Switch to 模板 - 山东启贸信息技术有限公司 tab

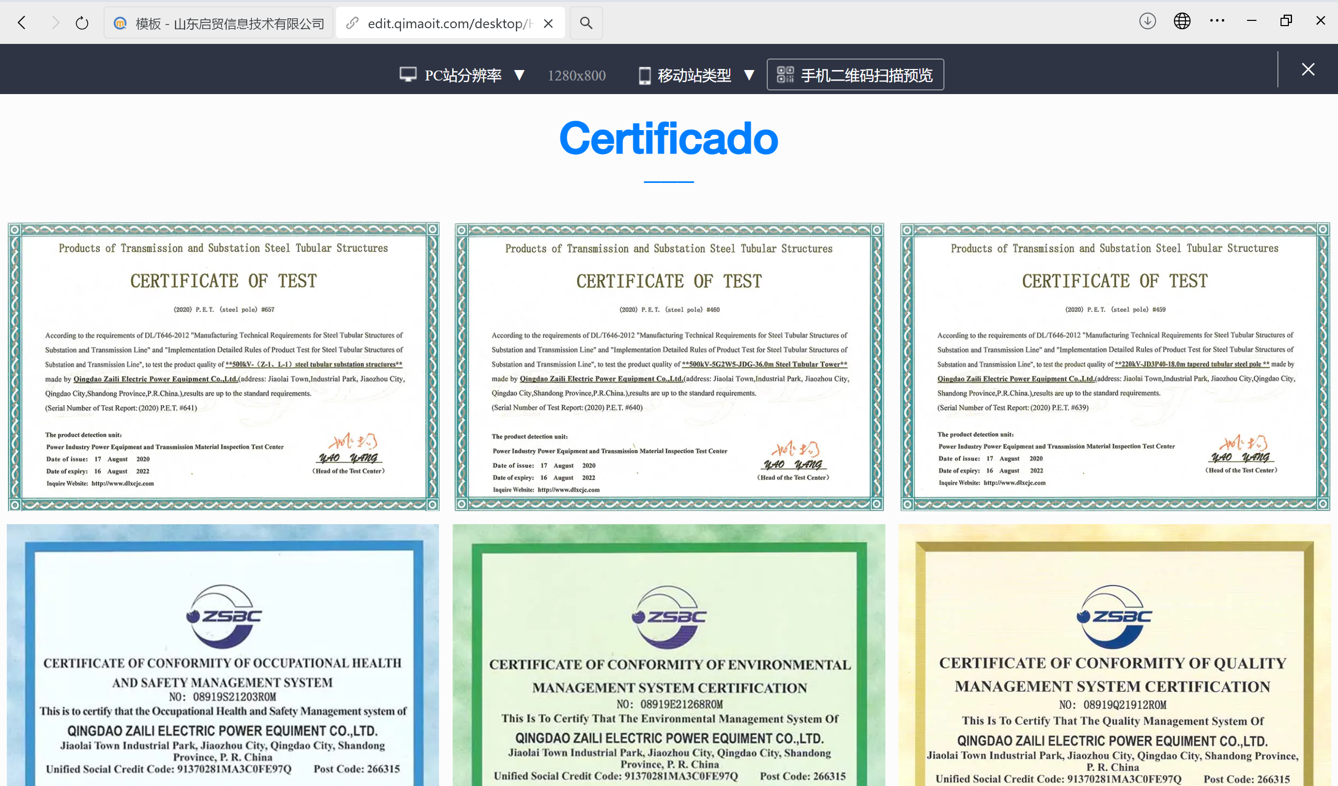point(219,24)
